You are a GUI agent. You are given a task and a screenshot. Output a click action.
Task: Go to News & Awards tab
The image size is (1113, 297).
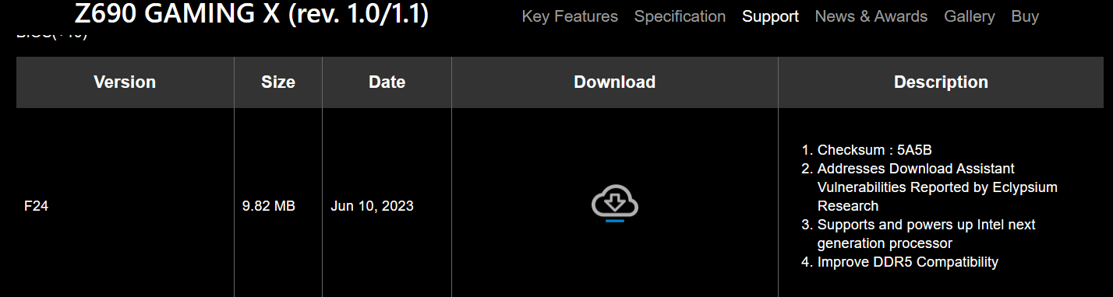coord(871,16)
